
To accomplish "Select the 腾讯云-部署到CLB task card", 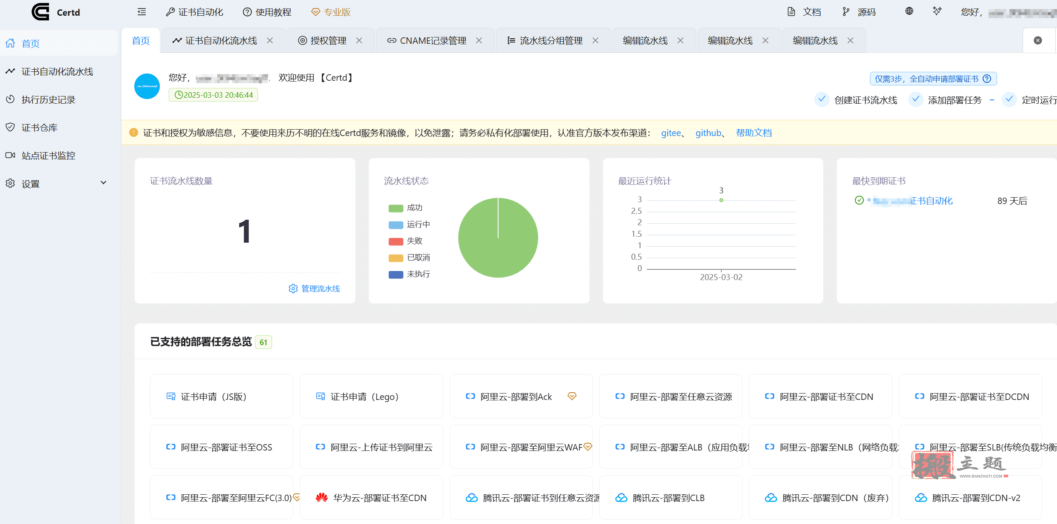I will [671, 497].
